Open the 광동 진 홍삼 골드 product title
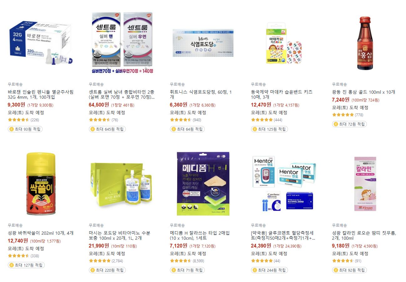The height and width of the screenshot is (282, 406). click(x=363, y=92)
